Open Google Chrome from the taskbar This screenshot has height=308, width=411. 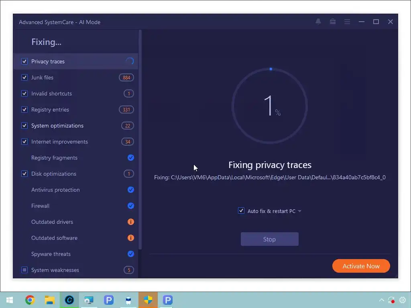tap(30, 300)
